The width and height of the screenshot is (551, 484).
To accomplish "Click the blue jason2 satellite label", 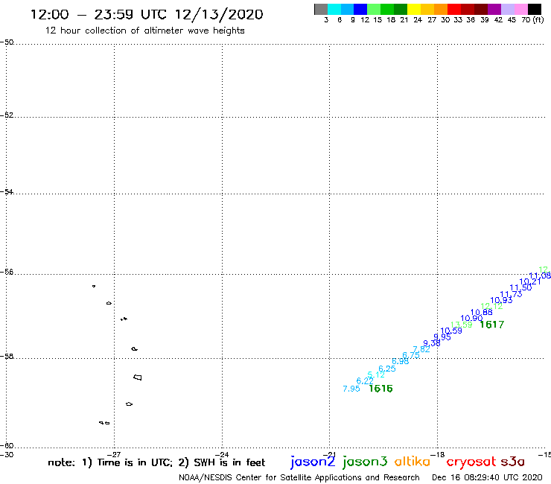I will [313, 462].
